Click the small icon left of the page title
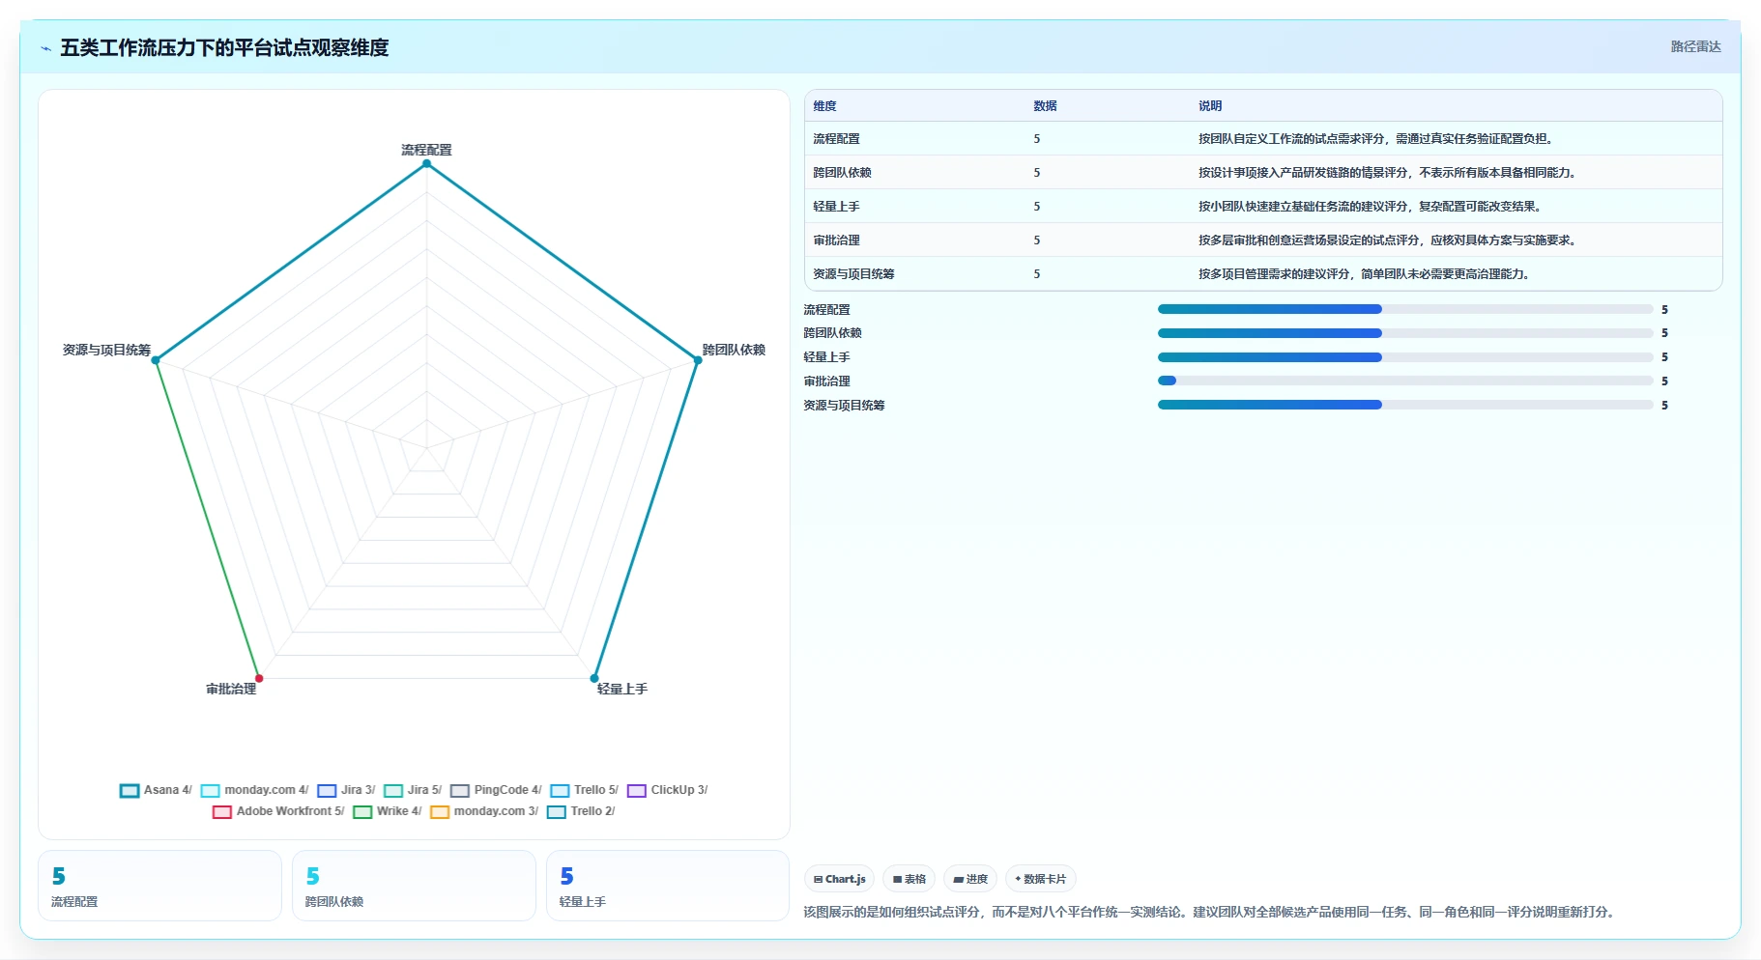Viewport: 1761px width, 960px height. 45,48
